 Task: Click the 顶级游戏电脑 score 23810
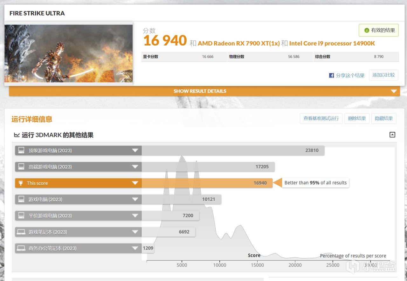pyautogui.click(x=312, y=150)
